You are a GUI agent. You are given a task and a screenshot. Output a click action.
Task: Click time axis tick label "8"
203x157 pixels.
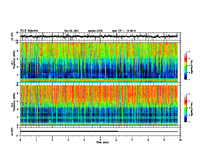point(148,140)
